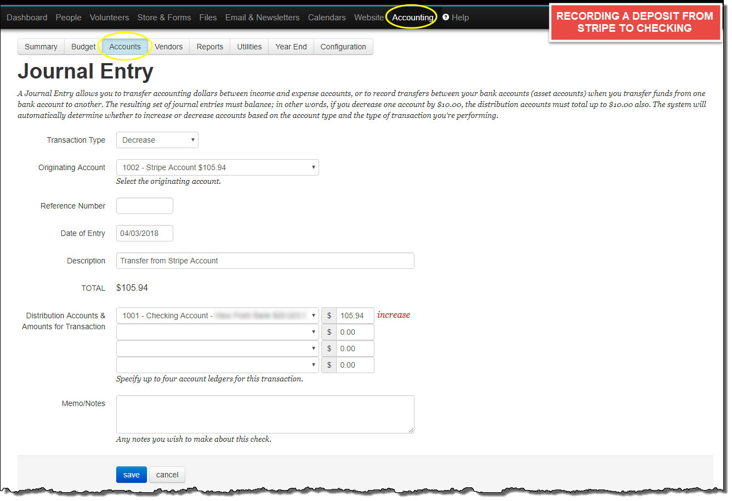The width and height of the screenshot is (732, 501).
Task: Click the Memo/Notes text area
Action: click(x=265, y=414)
